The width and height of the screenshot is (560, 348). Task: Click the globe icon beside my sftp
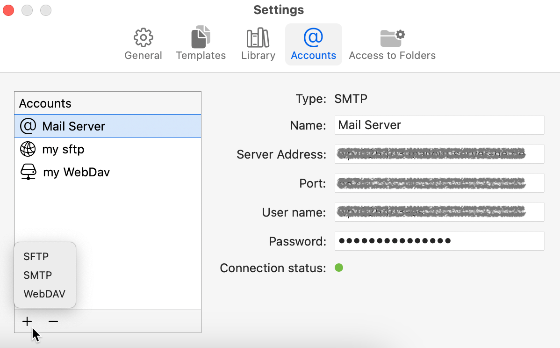(29, 149)
